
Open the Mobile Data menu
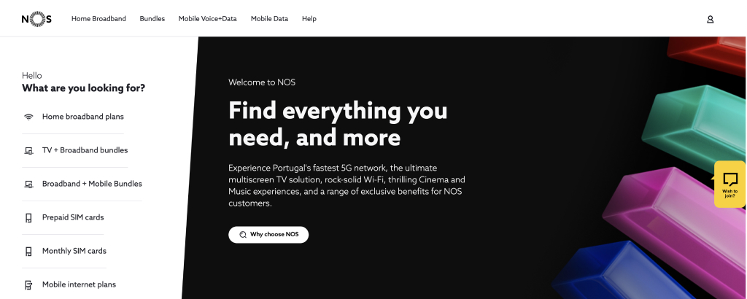coord(269,19)
